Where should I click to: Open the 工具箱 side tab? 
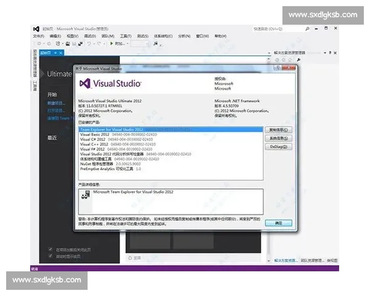tap(35, 86)
